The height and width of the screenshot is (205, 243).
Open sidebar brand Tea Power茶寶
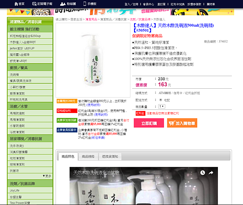pos(30,203)
